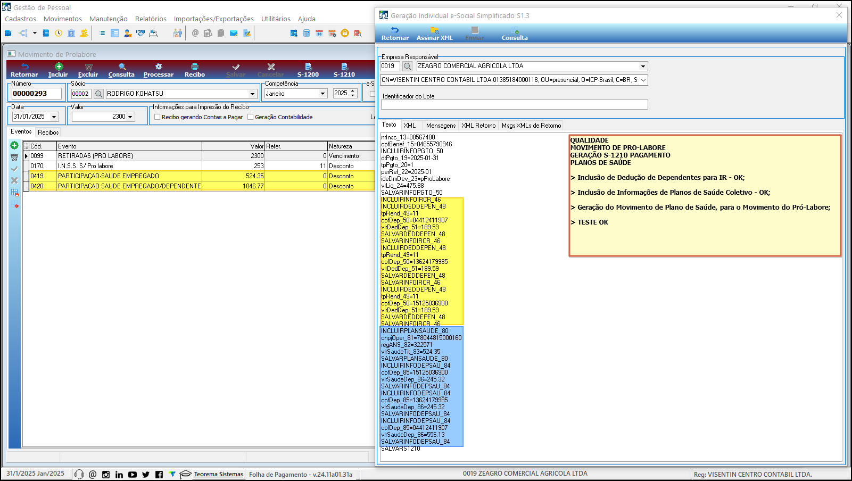Switch to the Recibos tab
852x481 pixels.
coord(48,132)
